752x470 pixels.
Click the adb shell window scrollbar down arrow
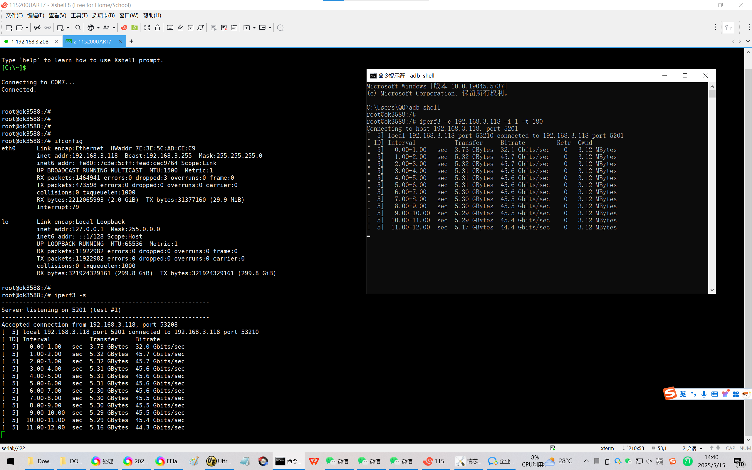point(712,290)
